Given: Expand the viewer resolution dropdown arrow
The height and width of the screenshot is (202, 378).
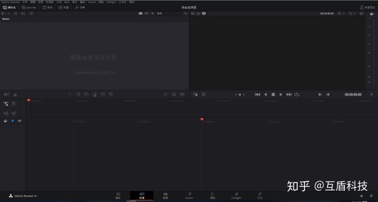Looking at the screenshot, I should point(344,14).
